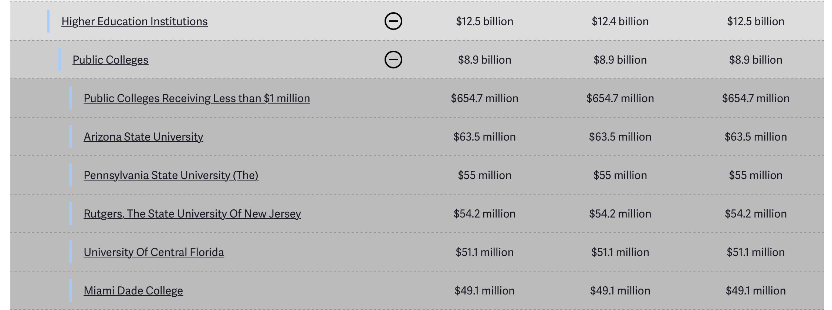Viewport: 832px width, 310px height.
Task: Collapse the Public Colleges row
Action: (393, 60)
